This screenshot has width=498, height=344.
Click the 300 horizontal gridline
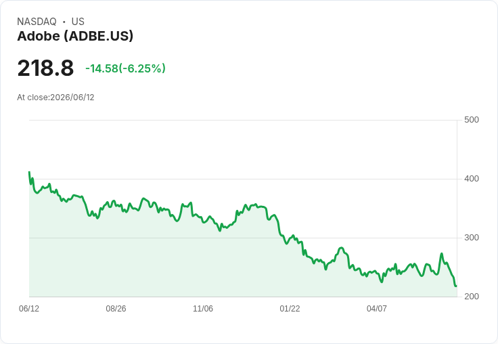coord(244,238)
